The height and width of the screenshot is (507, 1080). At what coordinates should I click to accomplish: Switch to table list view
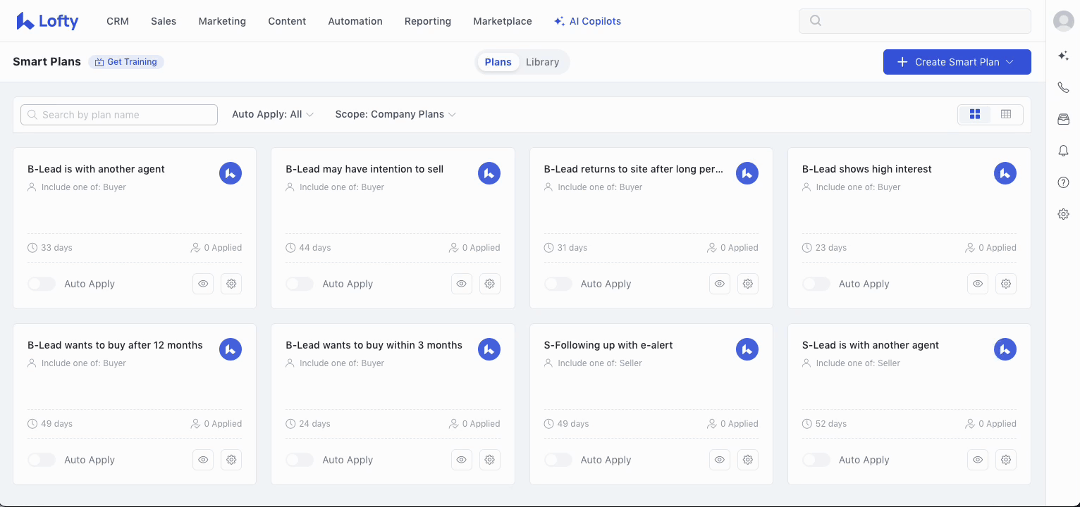[1006, 114]
